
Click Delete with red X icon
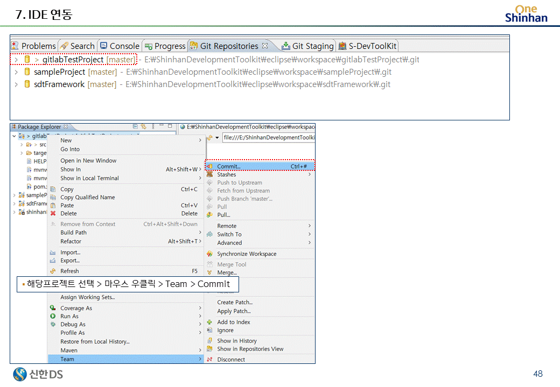tap(125, 213)
